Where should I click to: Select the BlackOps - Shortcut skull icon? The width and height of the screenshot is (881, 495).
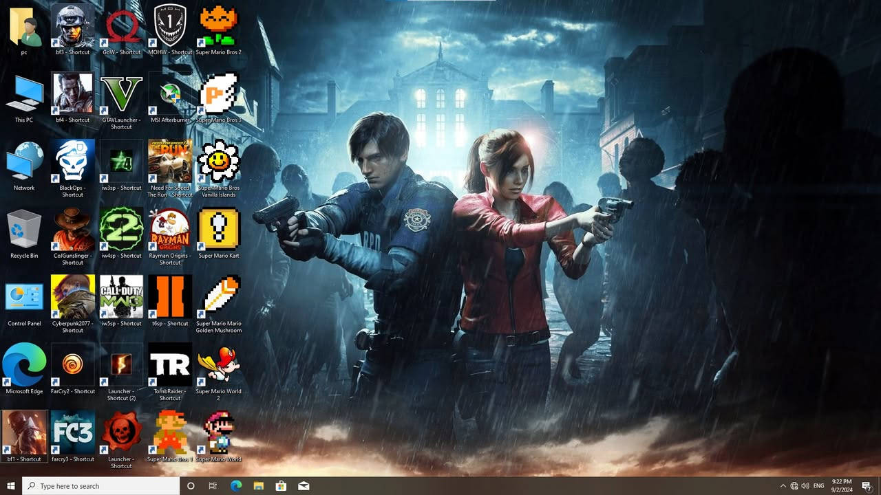[73, 161]
